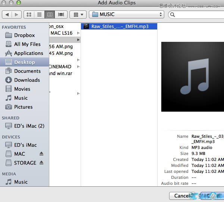224x202 pixels.
Task: Open the item arrangement dropdown
Action: pyautogui.click(x=78, y=15)
